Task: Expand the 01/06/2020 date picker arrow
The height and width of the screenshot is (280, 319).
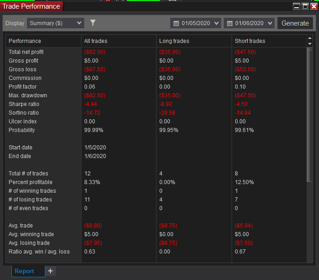Action: pyautogui.click(x=270, y=23)
